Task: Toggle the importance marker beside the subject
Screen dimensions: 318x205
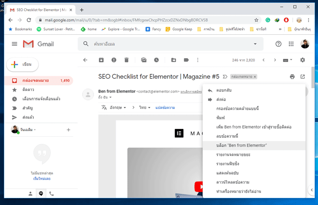Action: 225,77
